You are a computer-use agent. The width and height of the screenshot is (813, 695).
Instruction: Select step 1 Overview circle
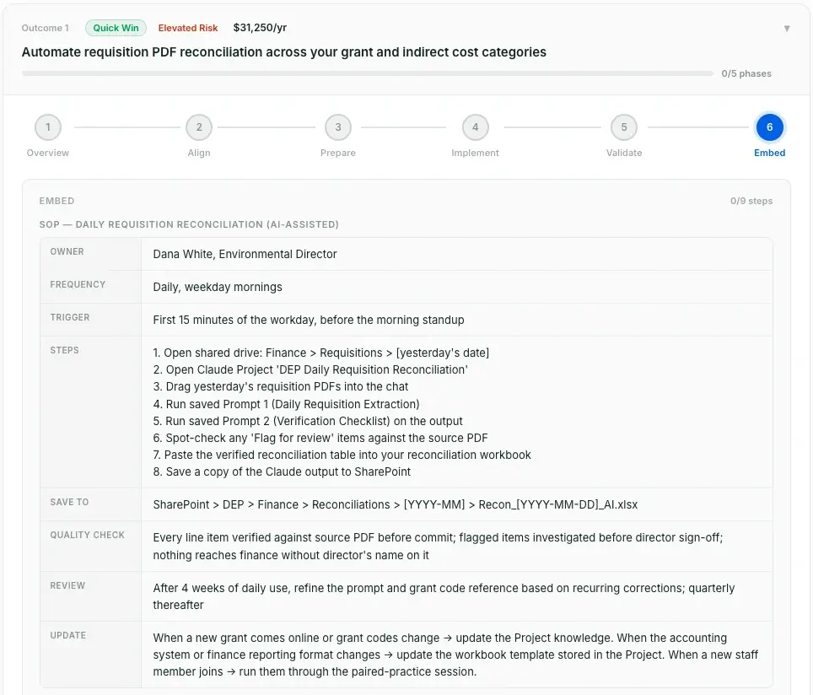[x=47, y=127]
